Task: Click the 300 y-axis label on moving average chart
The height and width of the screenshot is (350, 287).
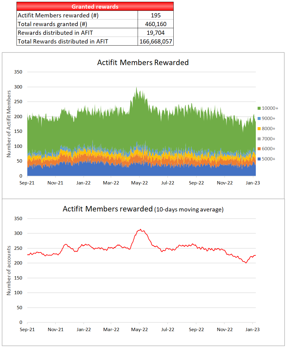Action: [18, 233]
